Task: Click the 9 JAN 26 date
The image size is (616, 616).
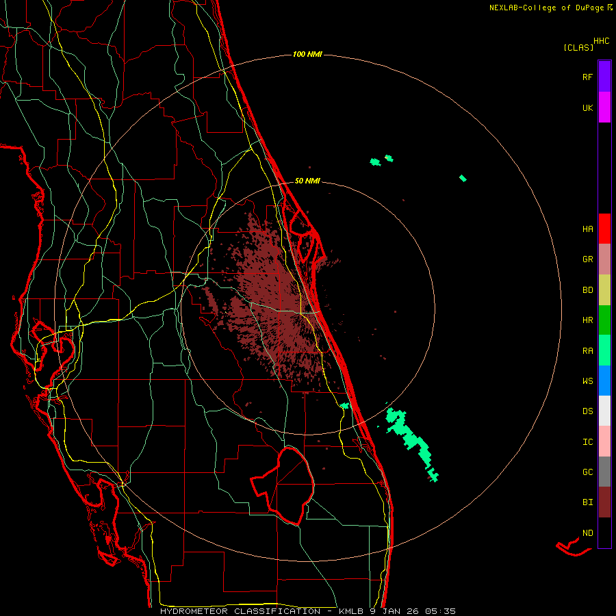Action: (x=394, y=611)
